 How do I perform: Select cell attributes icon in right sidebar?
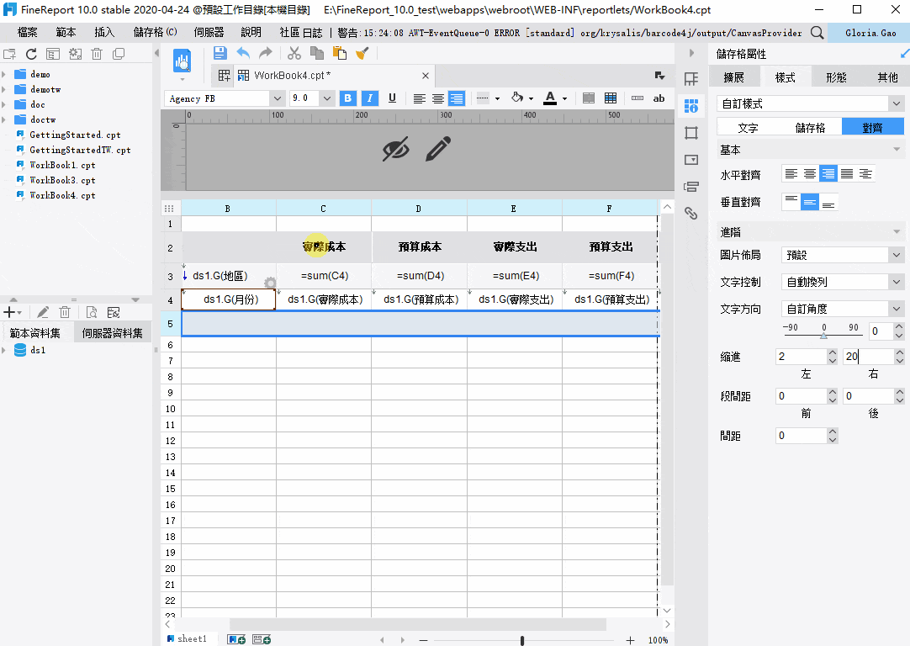pyautogui.click(x=691, y=106)
